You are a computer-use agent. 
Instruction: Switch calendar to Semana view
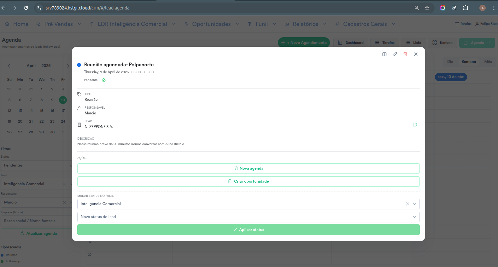469,62
